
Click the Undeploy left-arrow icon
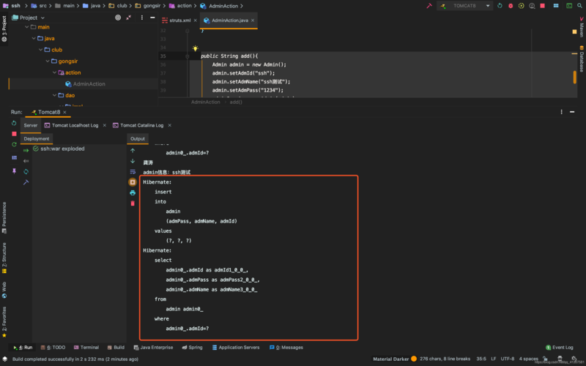point(26,161)
